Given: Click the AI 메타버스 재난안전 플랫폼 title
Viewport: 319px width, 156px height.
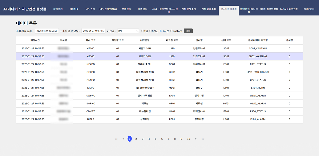Looking at the screenshot, I should click(x=25, y=9).
